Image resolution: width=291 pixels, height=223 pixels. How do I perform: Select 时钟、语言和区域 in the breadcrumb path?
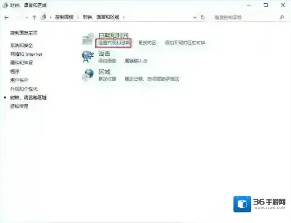click(x=101, y=17)
